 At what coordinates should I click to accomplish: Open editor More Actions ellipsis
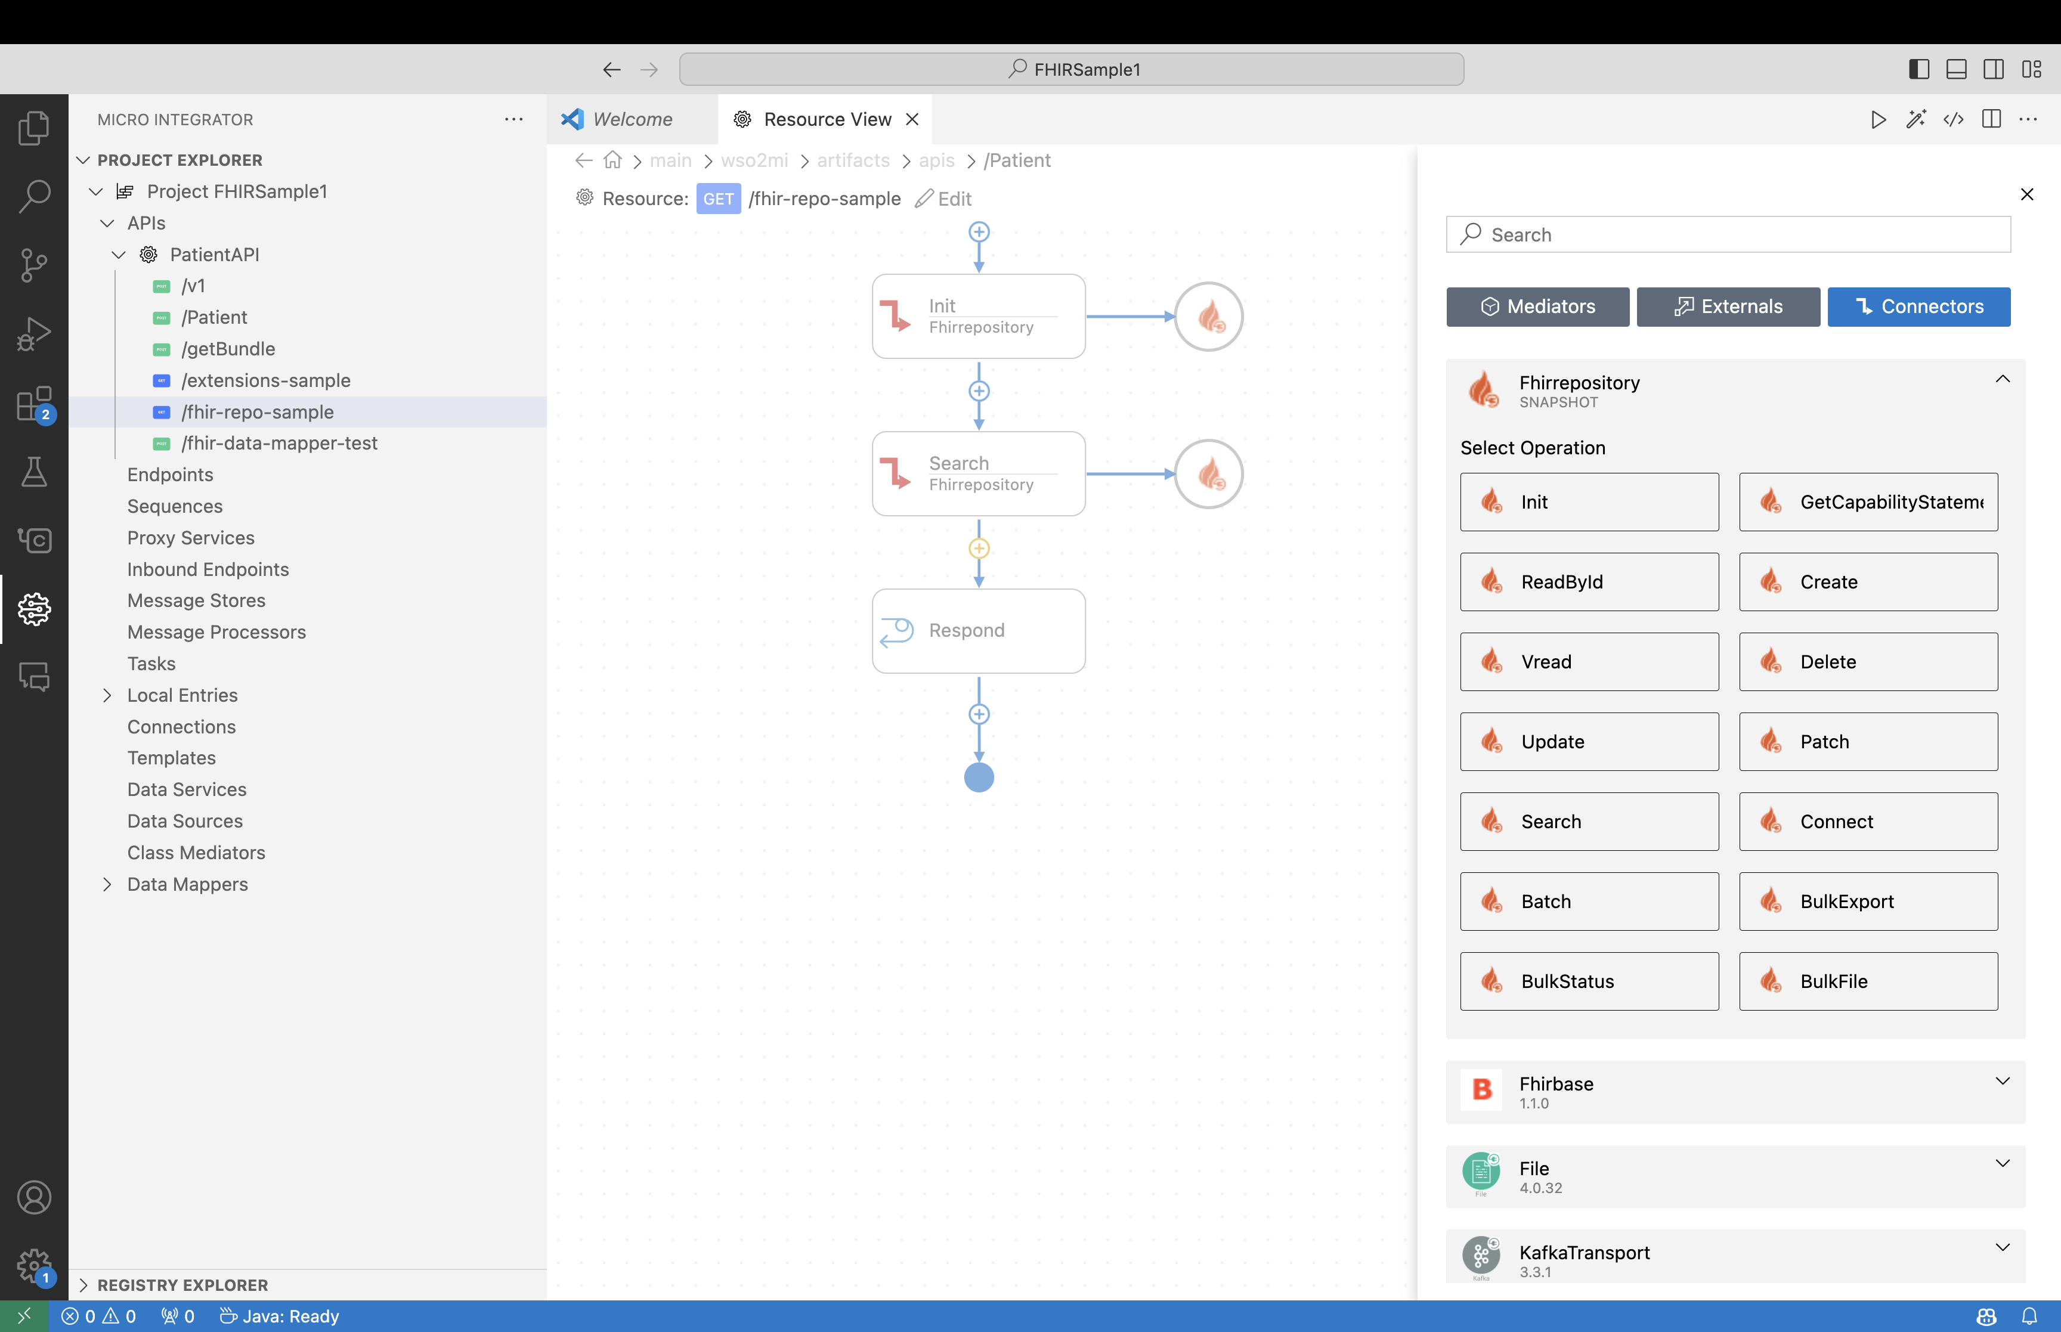click(x=2028, y=119)
